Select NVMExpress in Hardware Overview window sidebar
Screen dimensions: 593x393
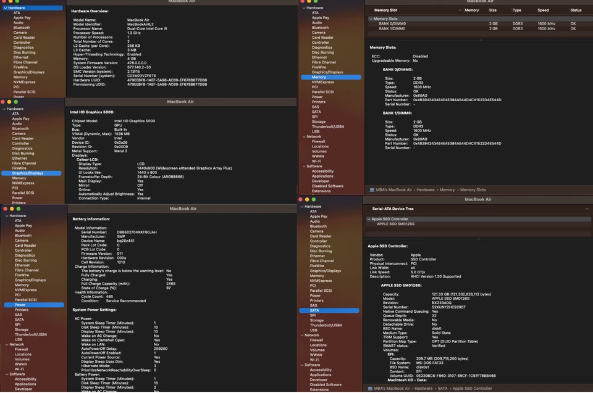point(24,82)
